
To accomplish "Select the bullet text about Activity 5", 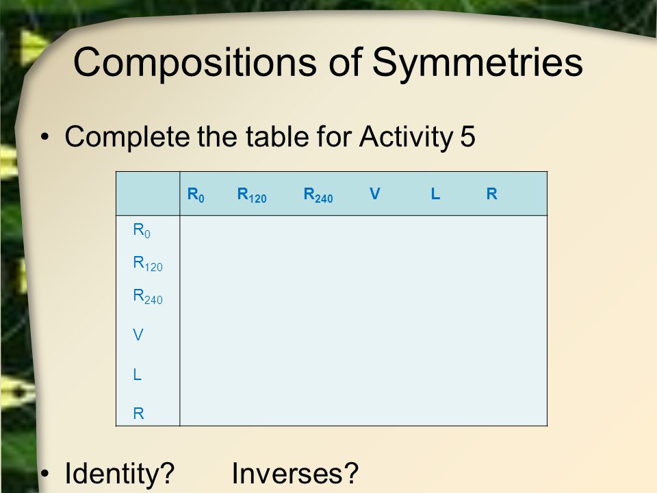I will tap(270, 137).
